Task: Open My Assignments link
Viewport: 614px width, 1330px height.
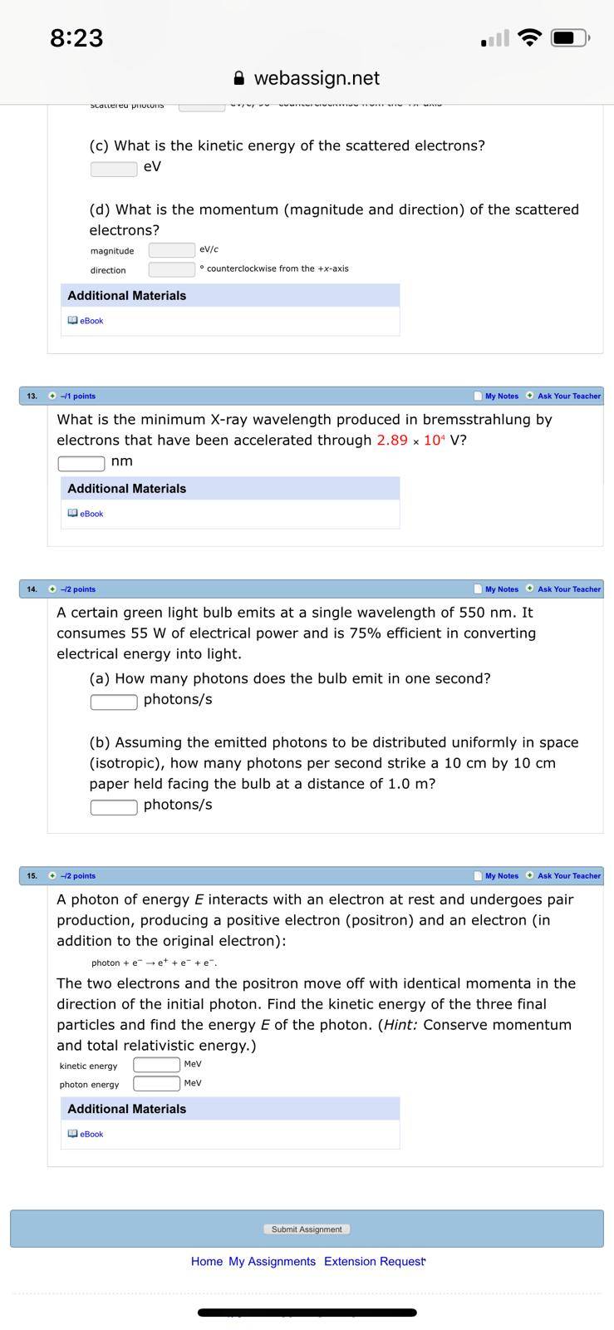Action: (273, 1262)
